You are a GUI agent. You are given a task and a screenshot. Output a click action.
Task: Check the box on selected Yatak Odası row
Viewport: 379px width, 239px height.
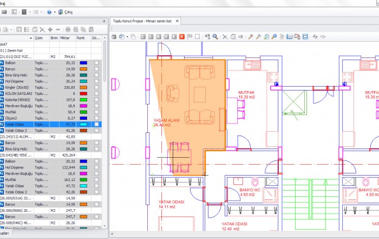pyautogui.click(x=96, y=124)
